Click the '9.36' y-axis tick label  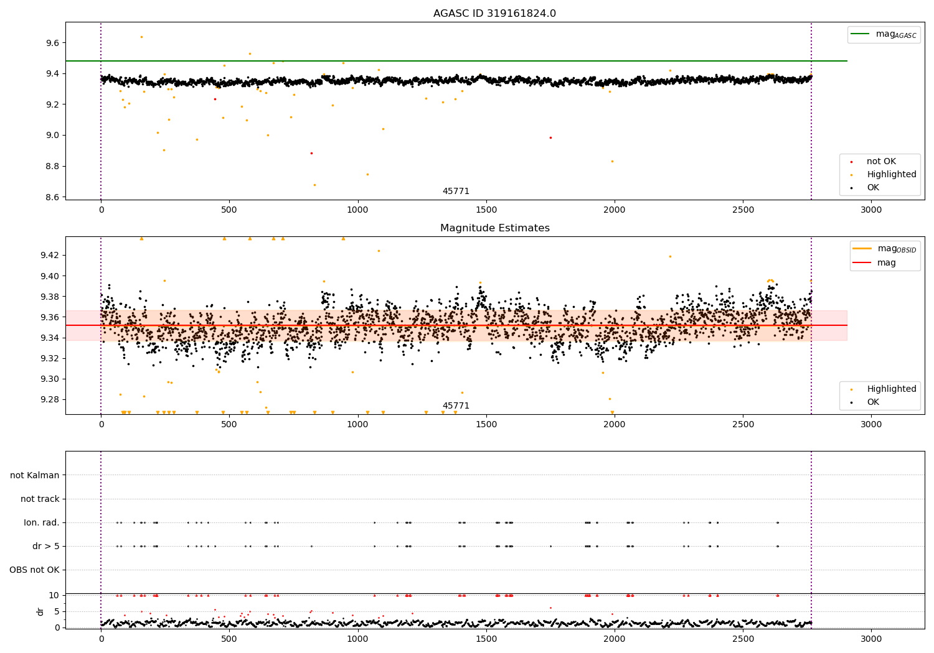click(50, 317)
